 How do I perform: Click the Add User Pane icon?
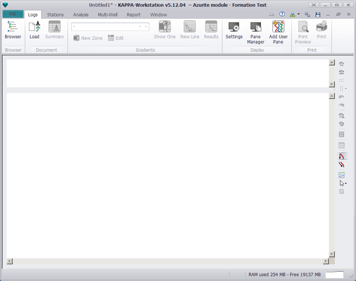pos(278,32)
